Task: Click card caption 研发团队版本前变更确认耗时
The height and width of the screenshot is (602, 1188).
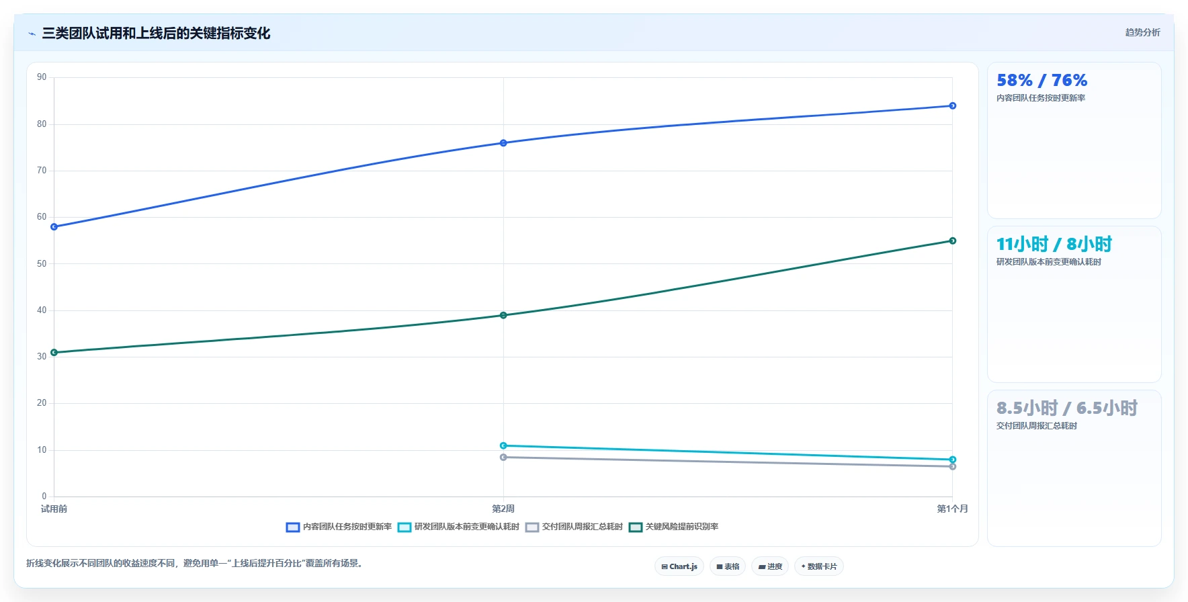Action: 1049,262
